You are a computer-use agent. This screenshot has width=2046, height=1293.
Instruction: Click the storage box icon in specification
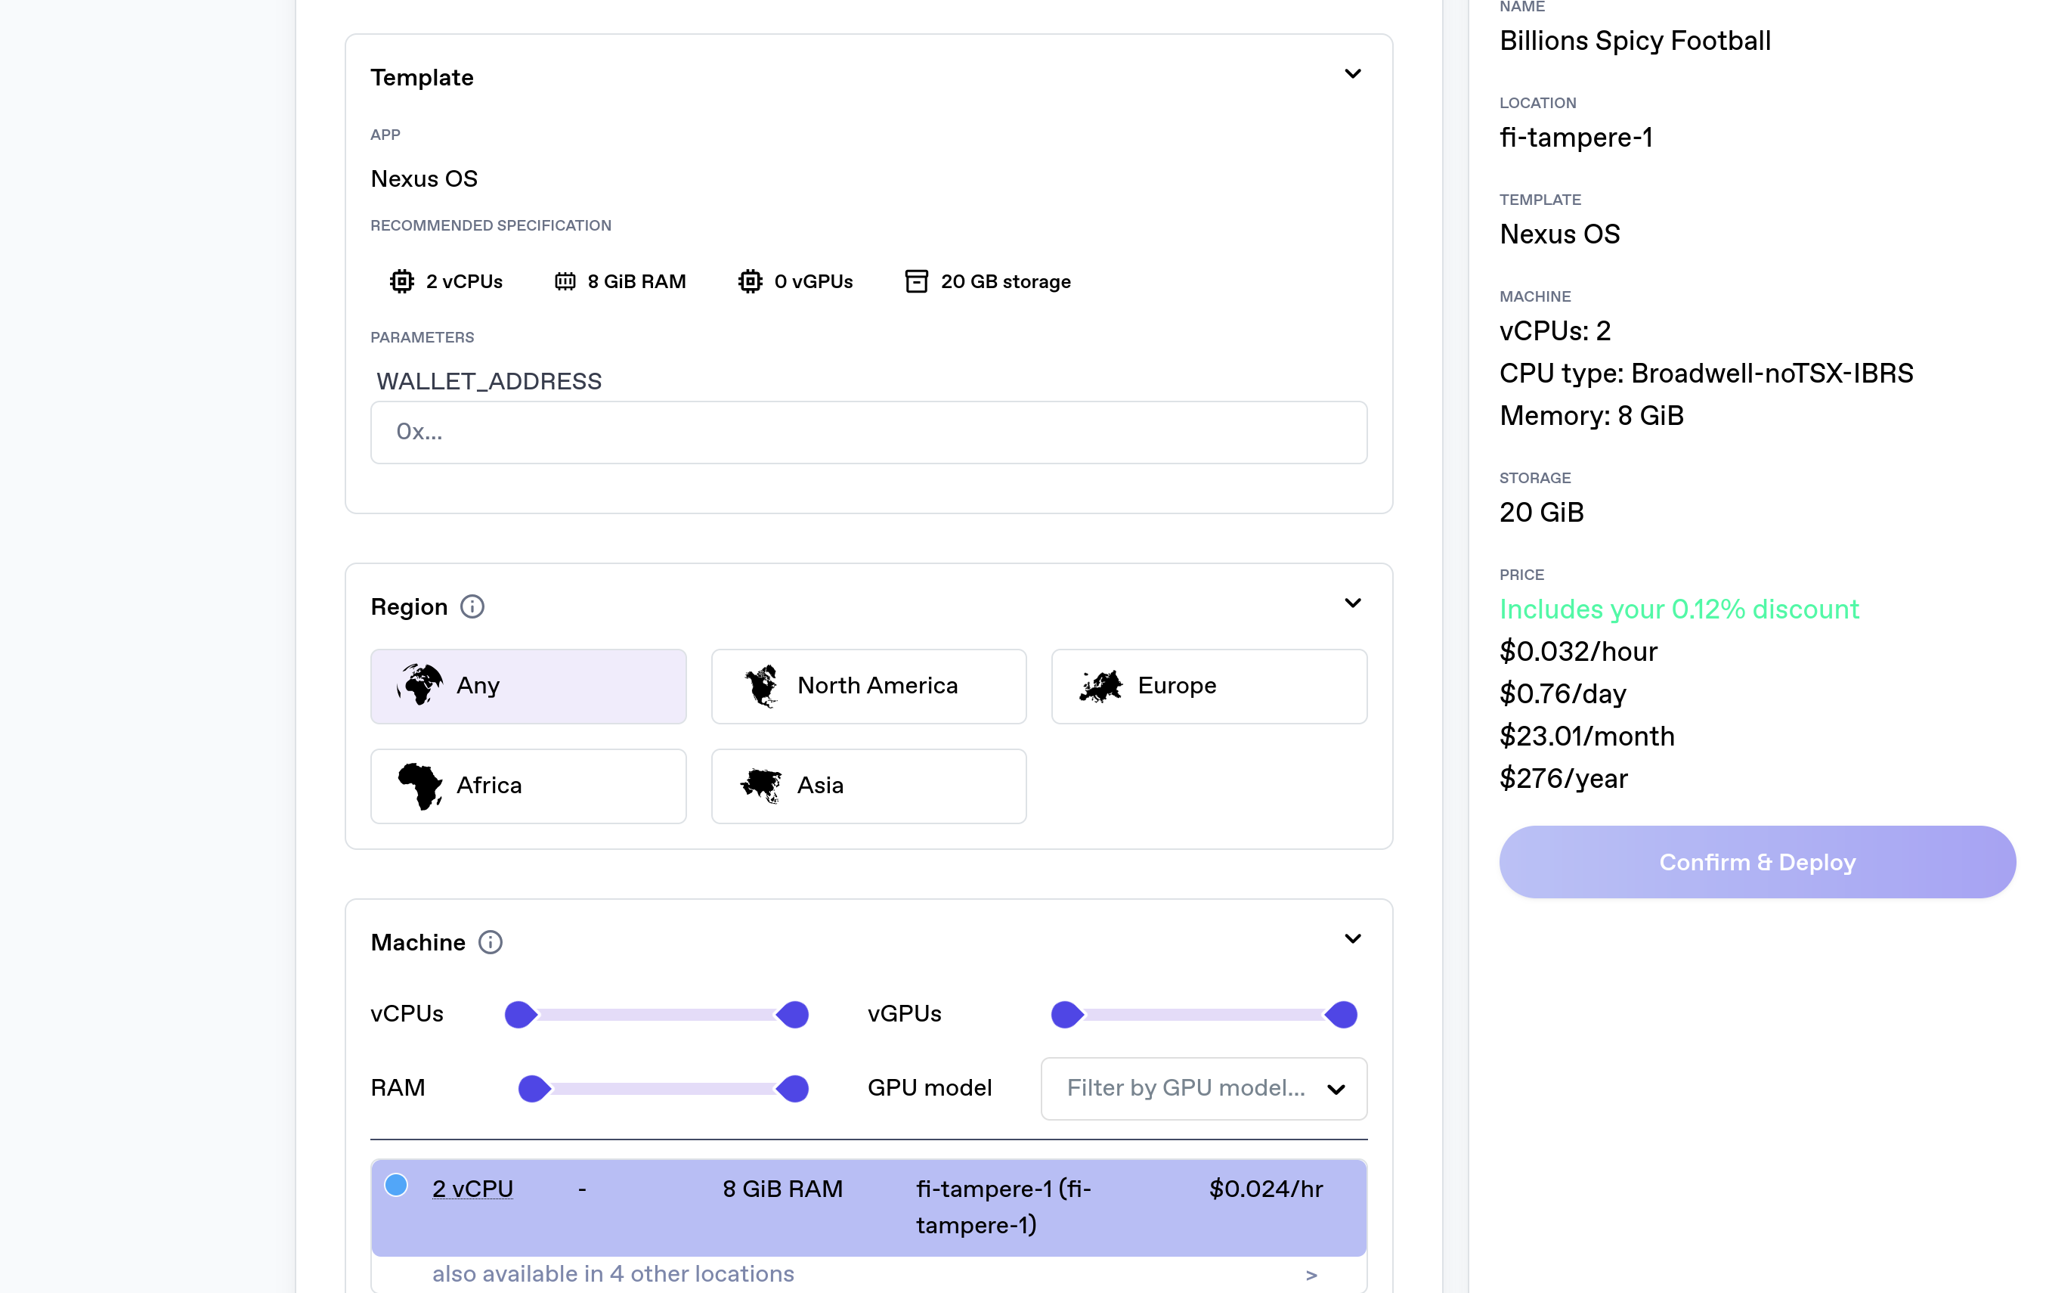click(x=916, y=281)
